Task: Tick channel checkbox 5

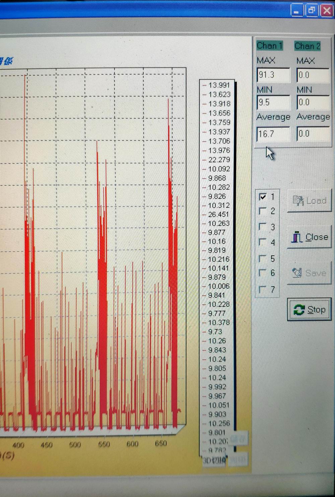Action: 263,258
